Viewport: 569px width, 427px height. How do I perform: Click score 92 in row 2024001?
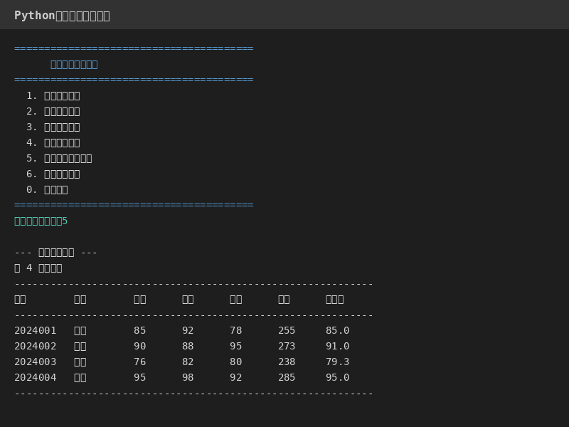tap(188, 330)
